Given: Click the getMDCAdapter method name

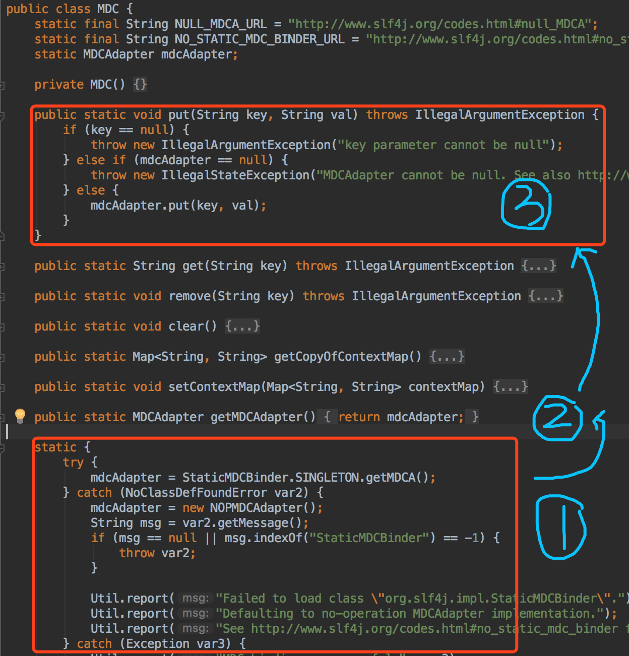Looking at the screenshot, I should (256, 417).
